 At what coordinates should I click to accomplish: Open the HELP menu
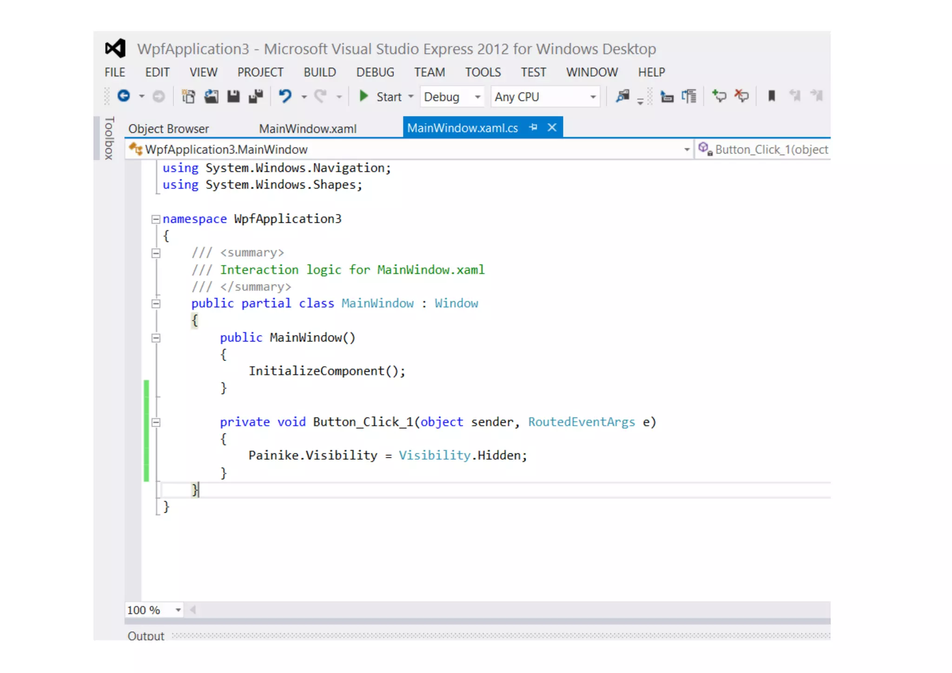[651, 72]
